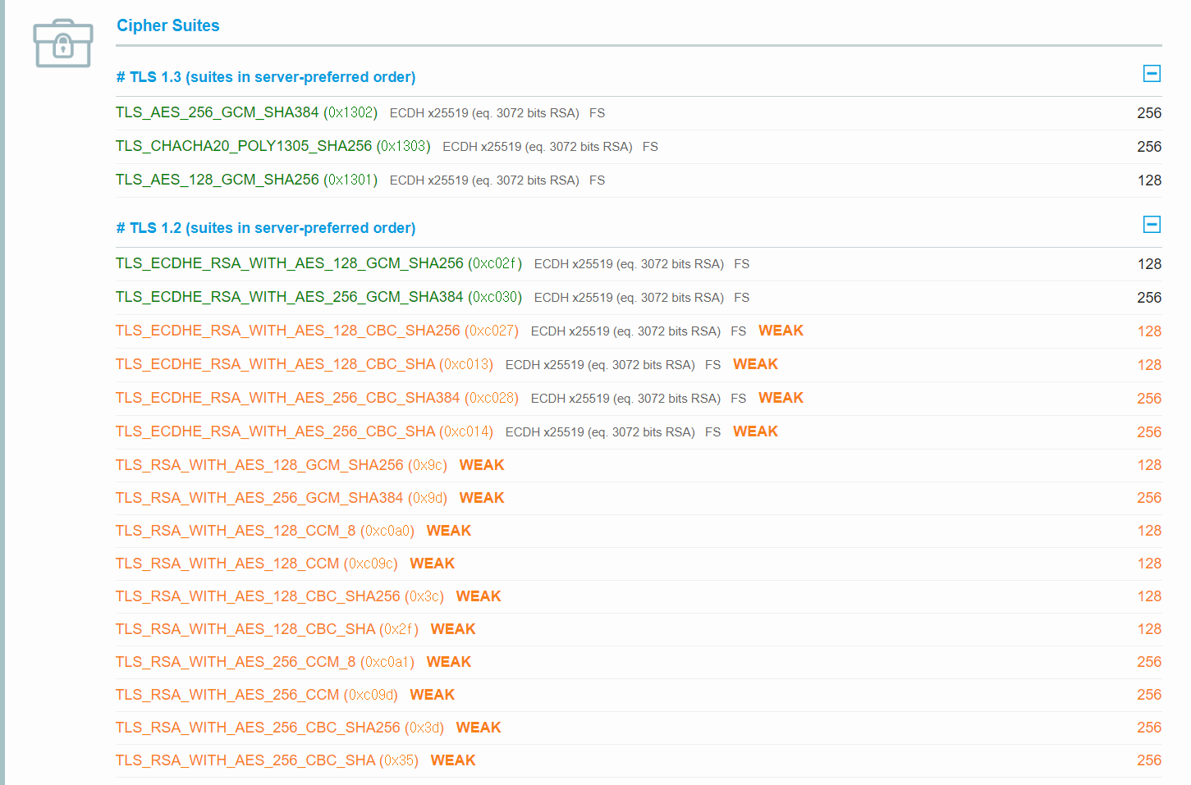Select TLS_RSA_WITH_AES_256_CCM_8 (0xc0a1)
Image resolution: width=1191 pixels, height=785 pixels.
tap(265, 662)
